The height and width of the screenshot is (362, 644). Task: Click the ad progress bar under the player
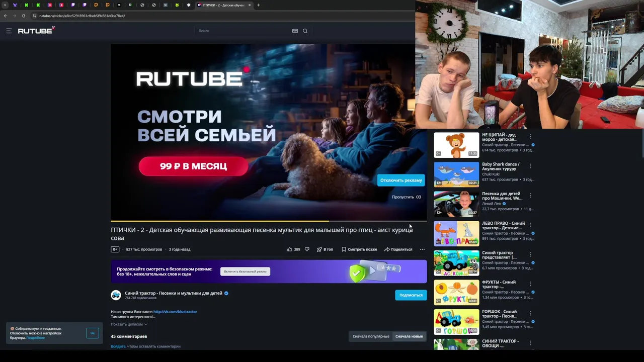pyautogui.click(x=269, y=221)
